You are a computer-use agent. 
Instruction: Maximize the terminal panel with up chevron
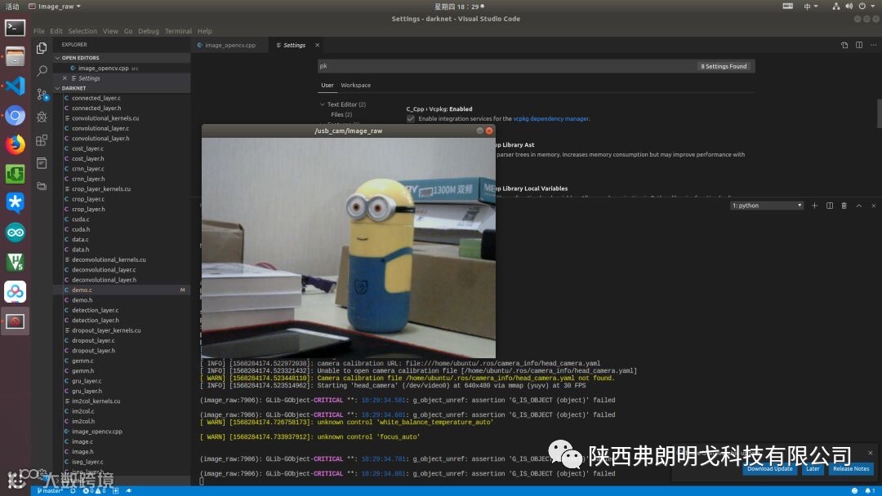click(x=859, y=206)
